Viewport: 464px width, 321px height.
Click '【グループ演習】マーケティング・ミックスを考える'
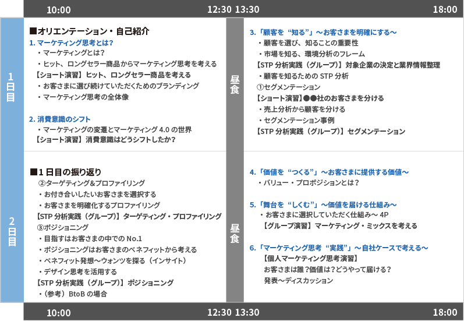point(339,226)
